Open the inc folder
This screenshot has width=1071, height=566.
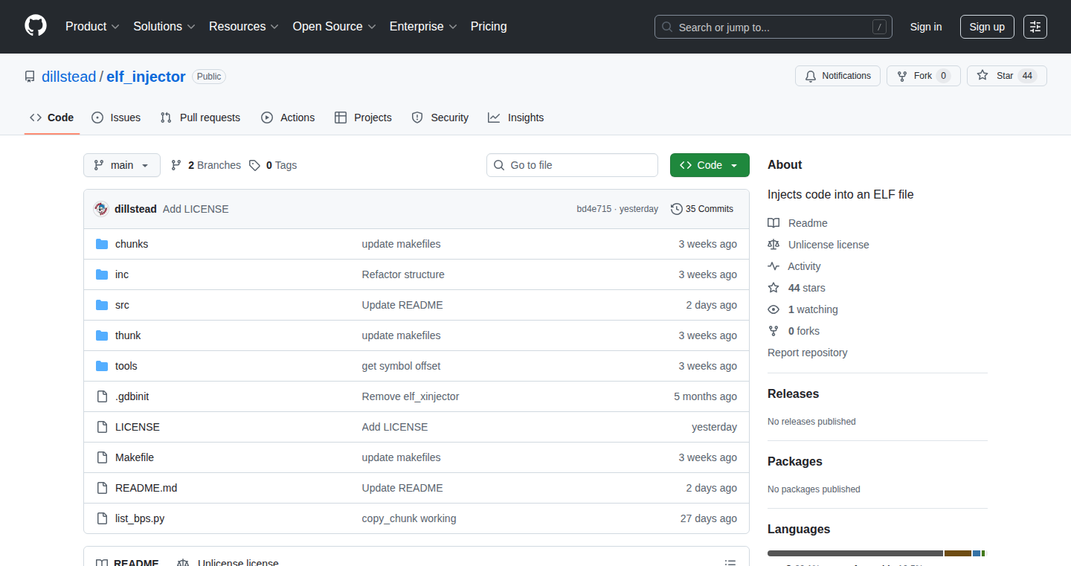pos(122,274)
